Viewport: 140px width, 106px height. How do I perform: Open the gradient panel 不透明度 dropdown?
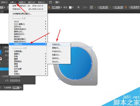pos(19,77)
